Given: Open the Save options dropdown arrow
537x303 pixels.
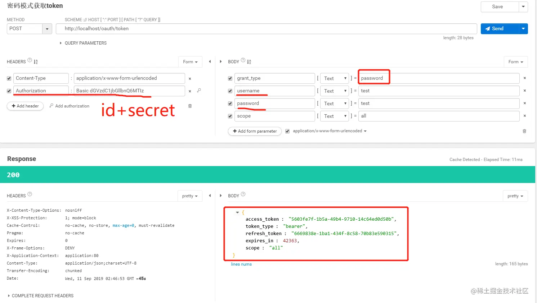Looking at the screenshot, I should tap(523, 7).
